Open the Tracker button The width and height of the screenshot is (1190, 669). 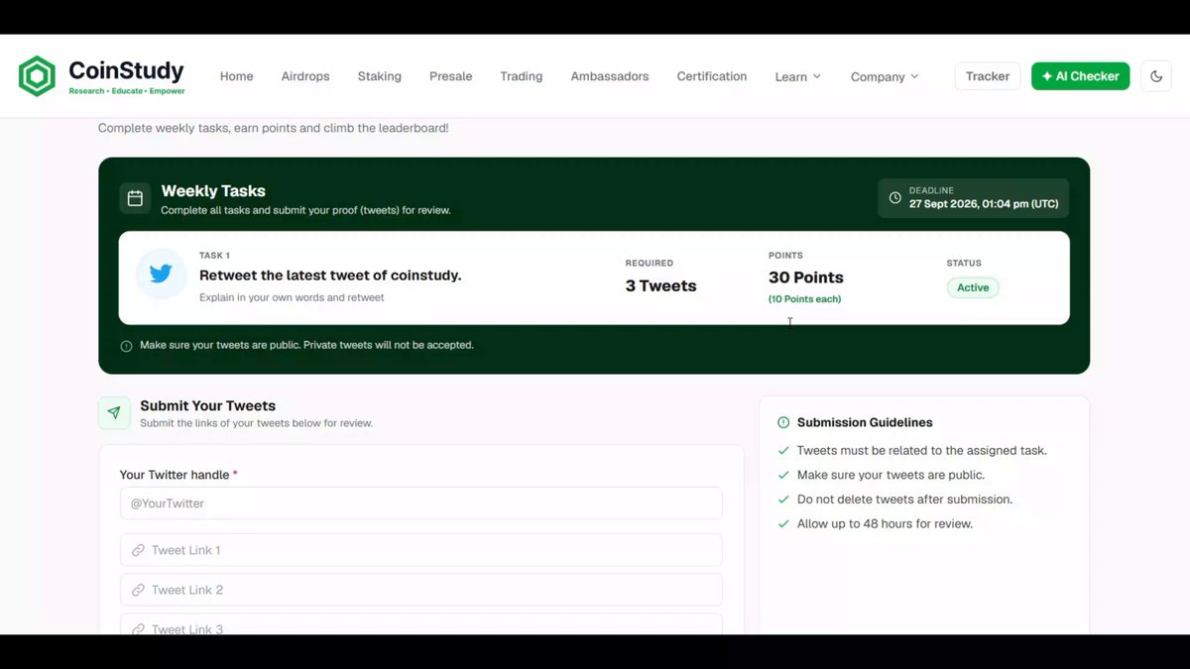click(x=988, y=76)
